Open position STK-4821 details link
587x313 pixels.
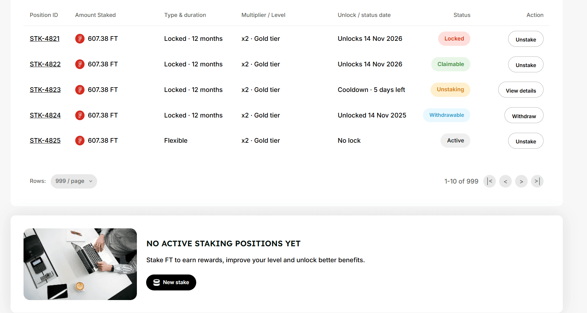tap(44, 39)
